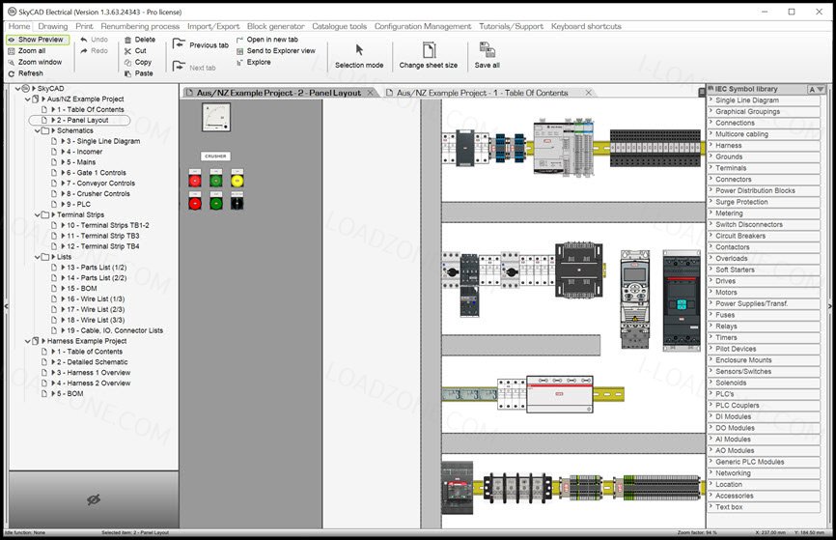The height and width of the screenshot is (540, 836).
Task: Select 3 - Single Line Diagram sheet
Action: (103, 141)
